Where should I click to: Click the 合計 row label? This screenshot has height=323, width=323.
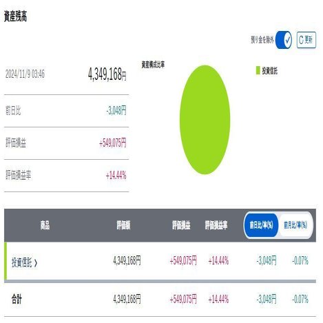coord(17,299)
